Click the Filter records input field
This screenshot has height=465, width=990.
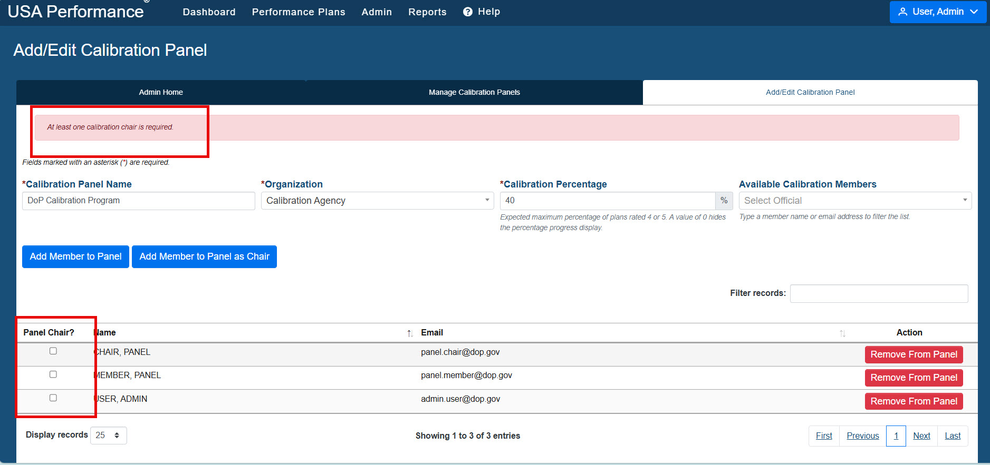[879, 293]
